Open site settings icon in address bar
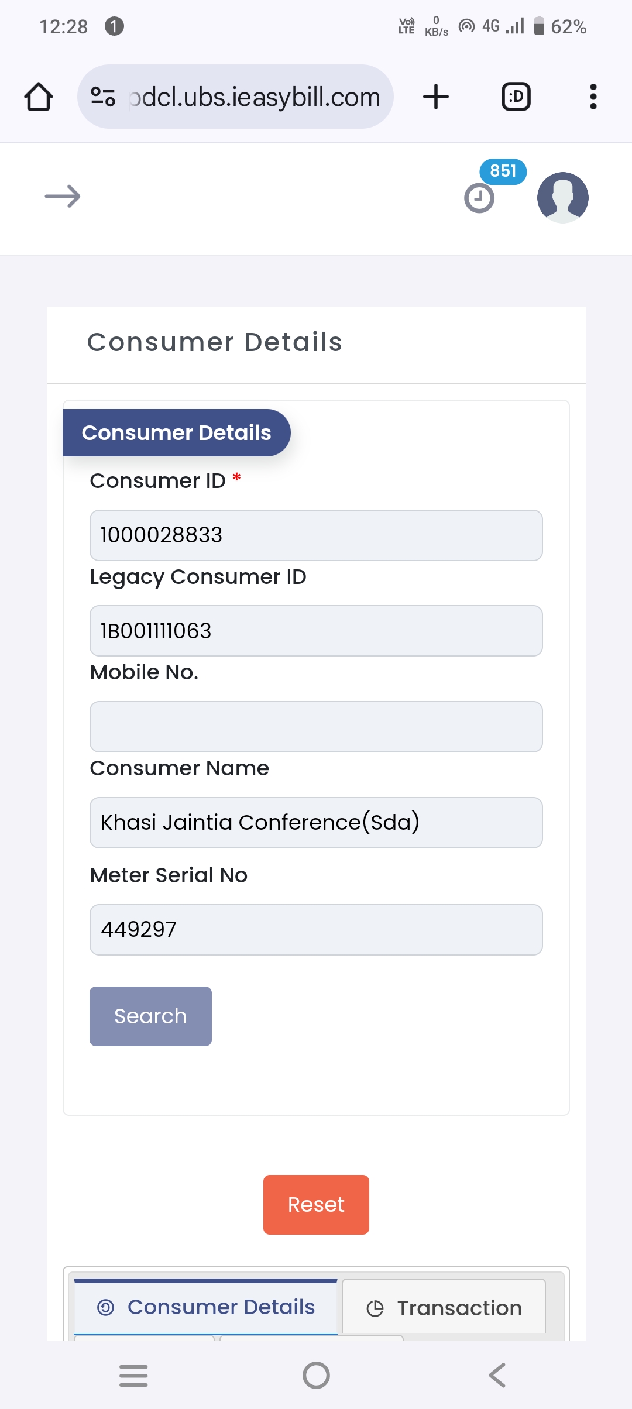The height and width of the screenshot is (1409, 632). click(103, 97)
